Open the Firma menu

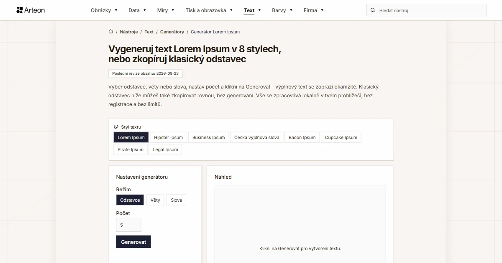pyautogui.click(x=310, y=10)
